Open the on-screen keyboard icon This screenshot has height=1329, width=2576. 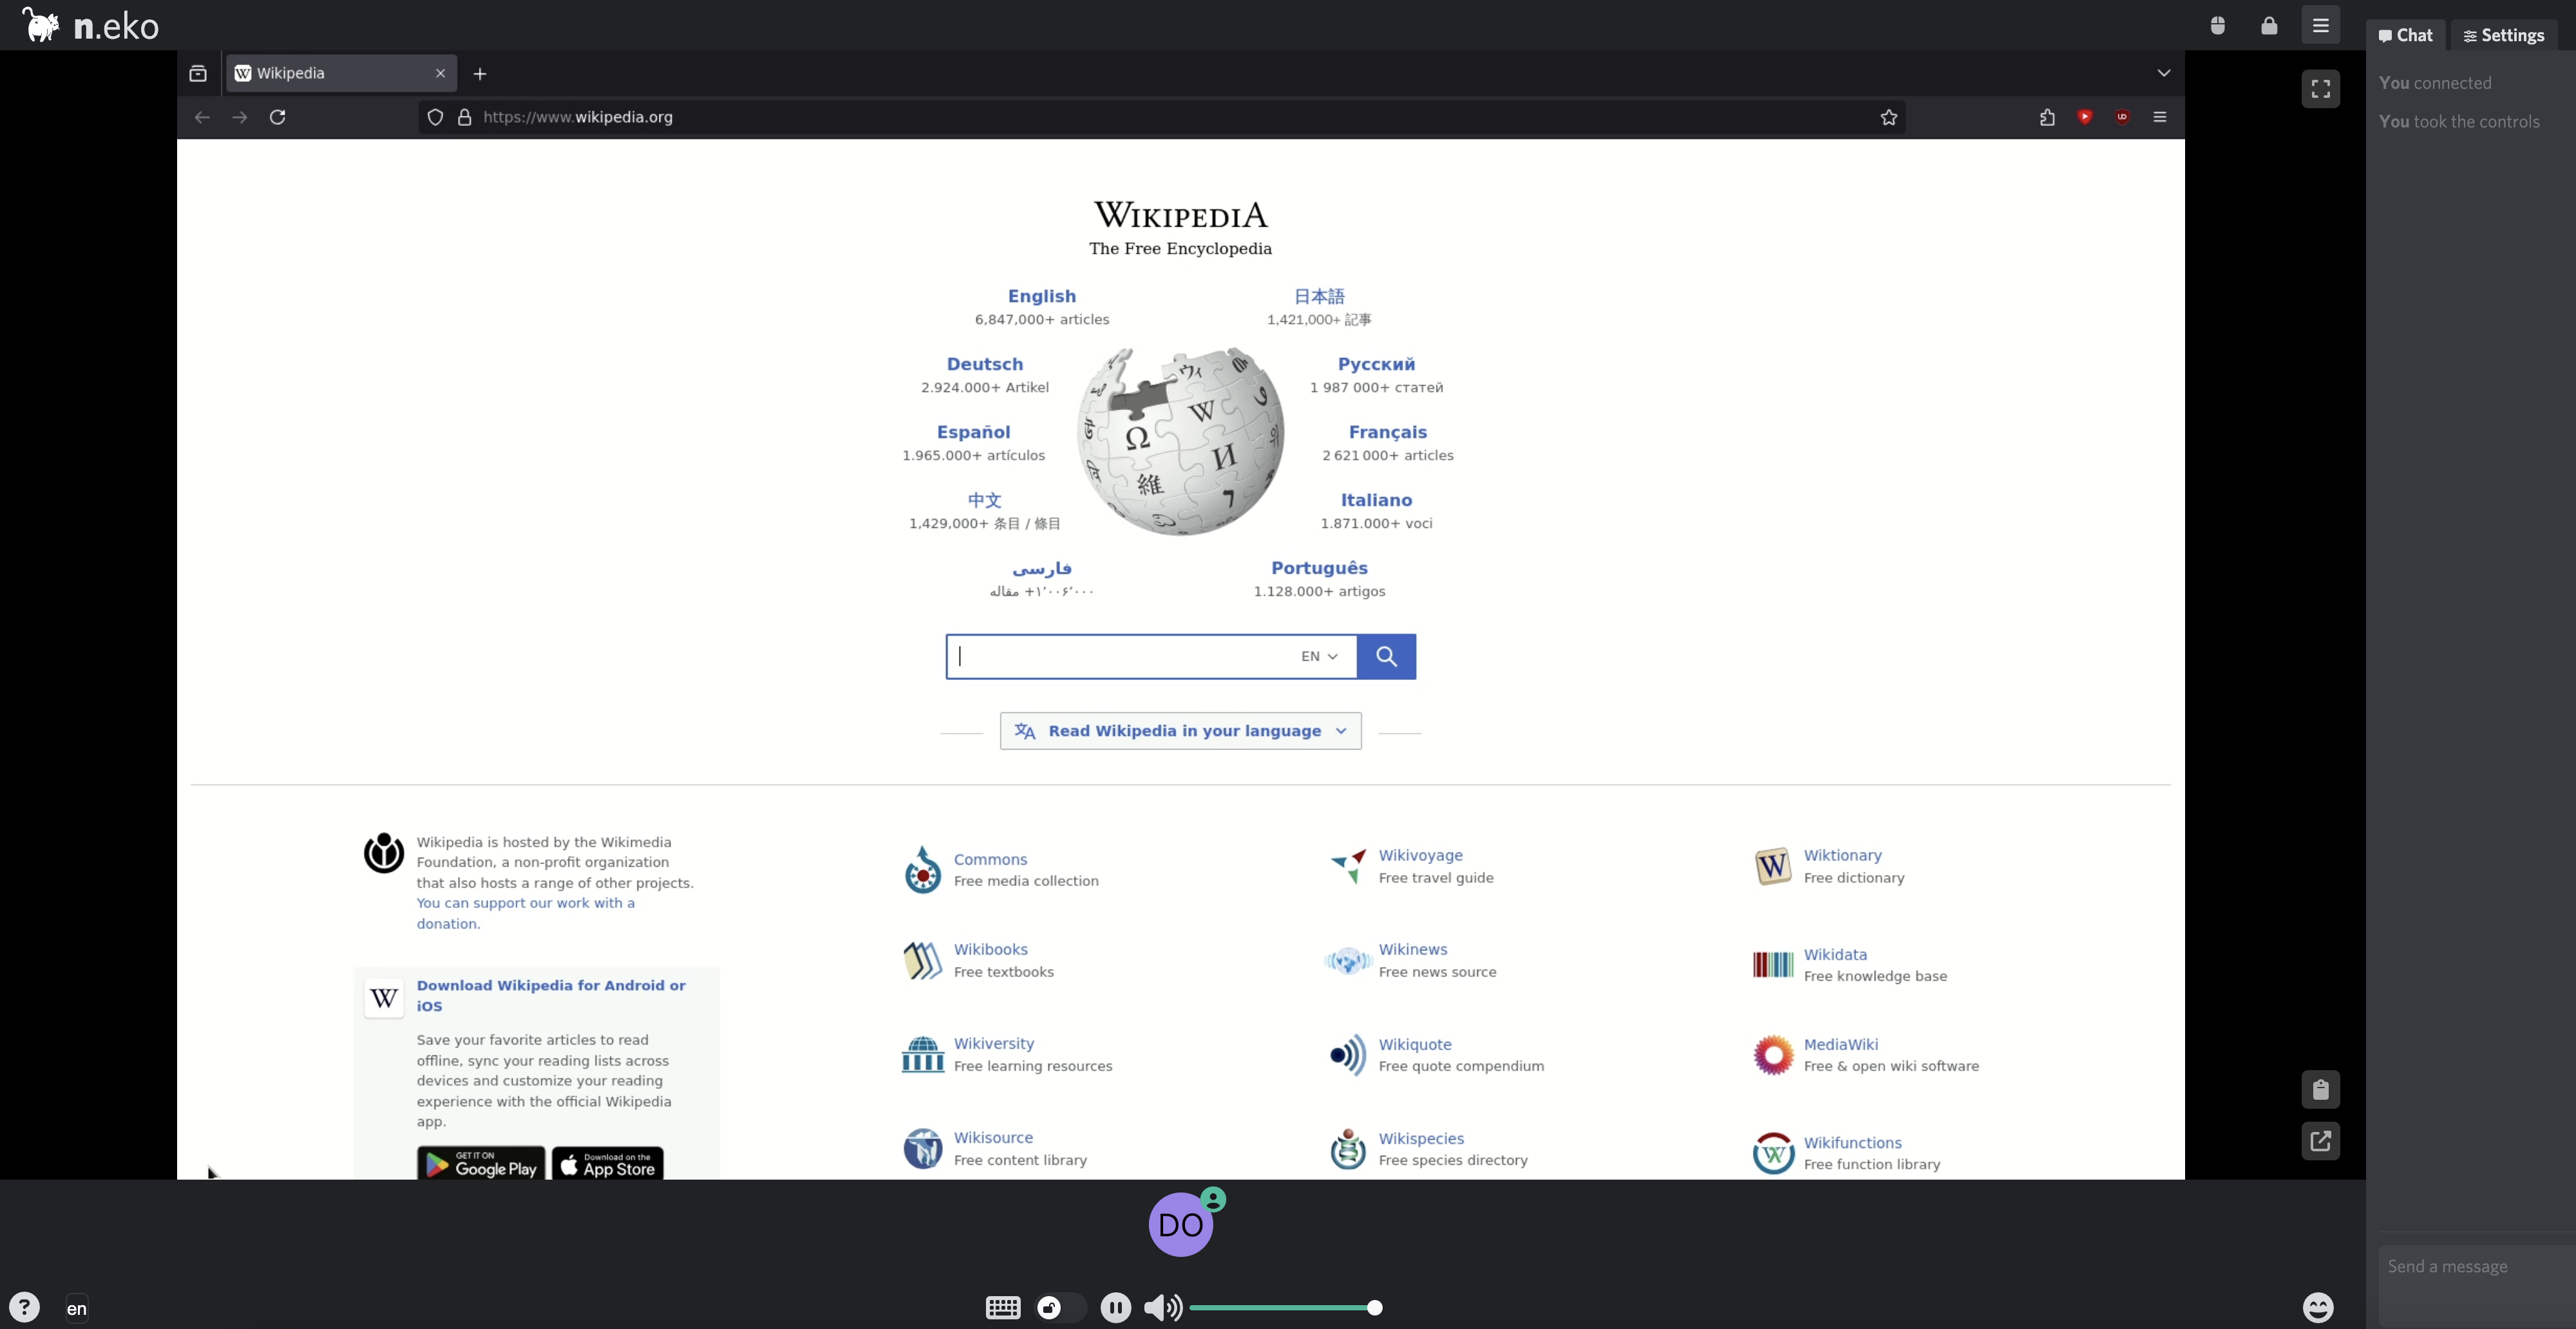pyautogui.click(x=1002, y=1307)
